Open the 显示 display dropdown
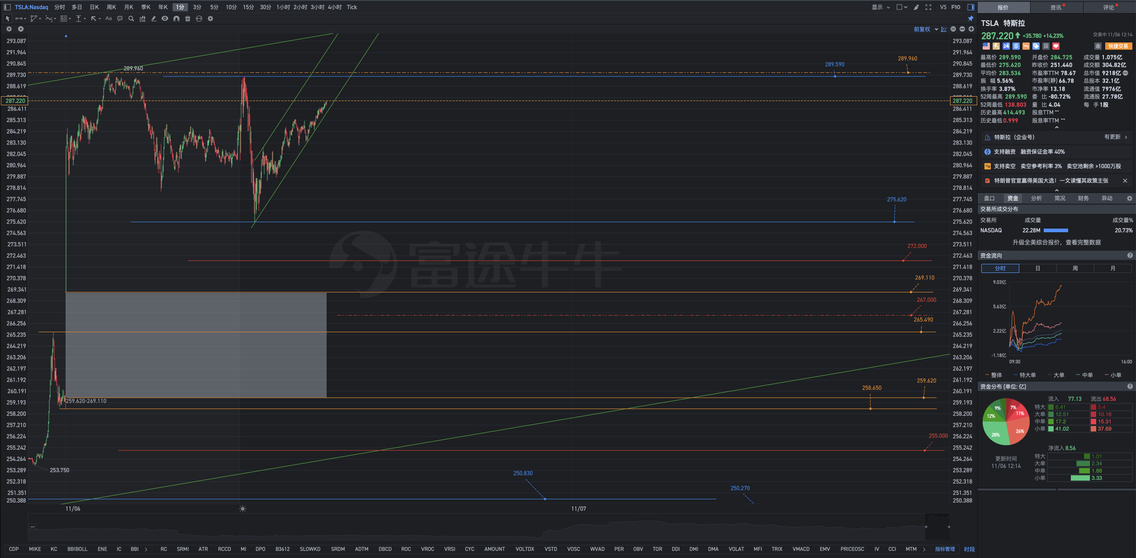Image resolution: width=1136 pixels, height=558 pixels. point(881,7)
